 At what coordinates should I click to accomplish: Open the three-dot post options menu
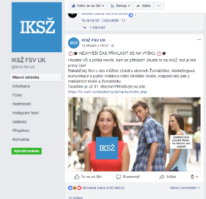(199, 40)
